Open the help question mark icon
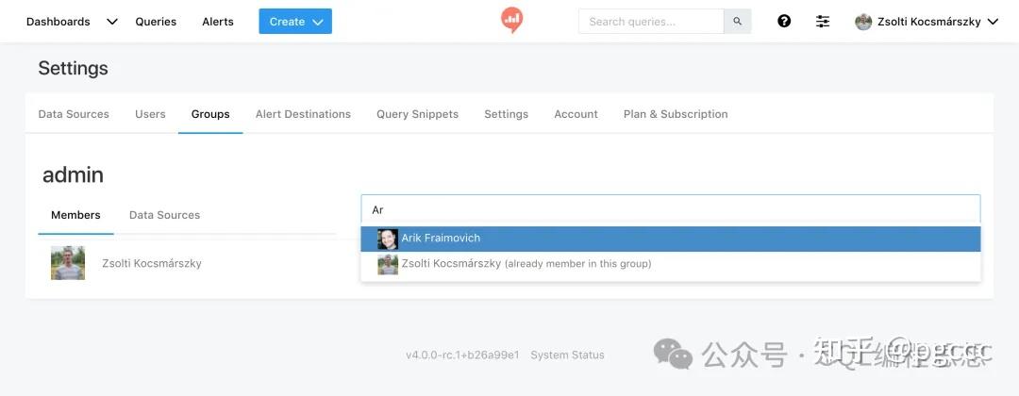Image resolution: width=1019 pixels, height=396 pixels. pos(784,22)
